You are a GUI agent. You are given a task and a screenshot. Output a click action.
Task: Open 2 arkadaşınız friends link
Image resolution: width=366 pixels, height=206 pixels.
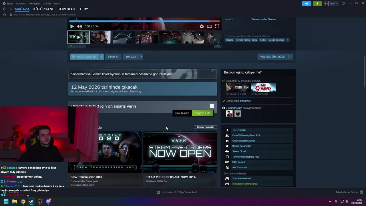point(234,108)
